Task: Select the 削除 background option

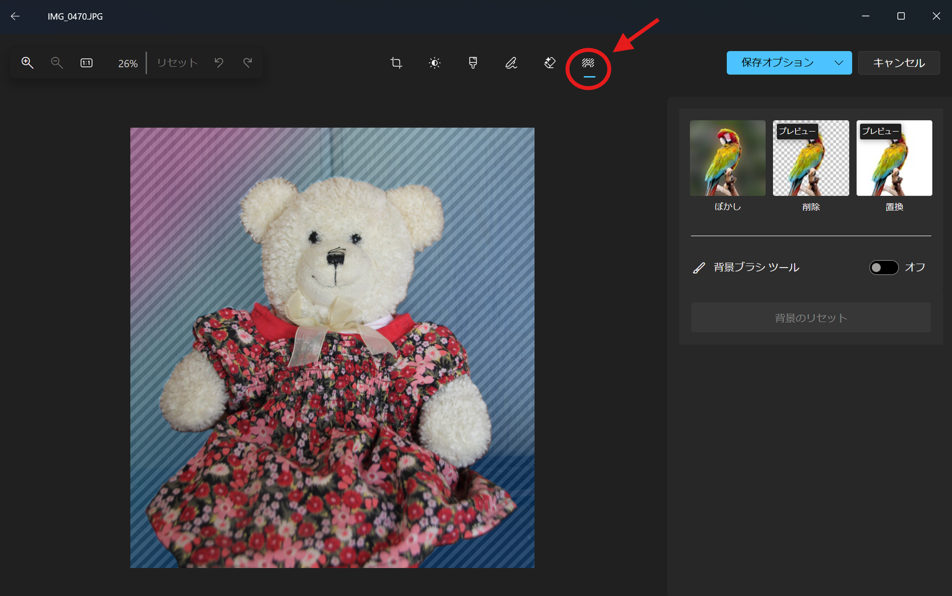Action: [x=810, y=158]
